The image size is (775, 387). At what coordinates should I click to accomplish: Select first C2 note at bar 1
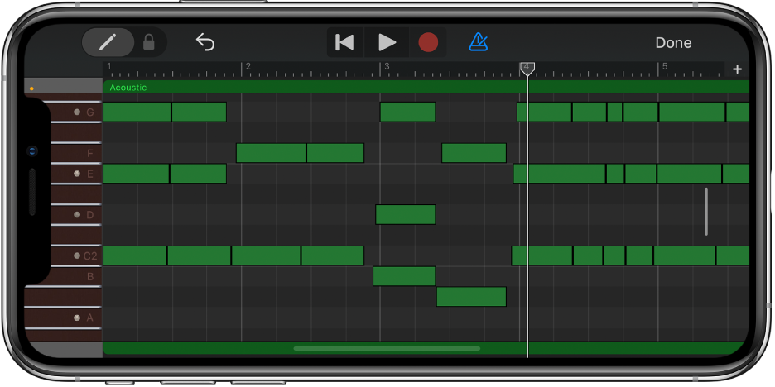click(x=134, y=256)
